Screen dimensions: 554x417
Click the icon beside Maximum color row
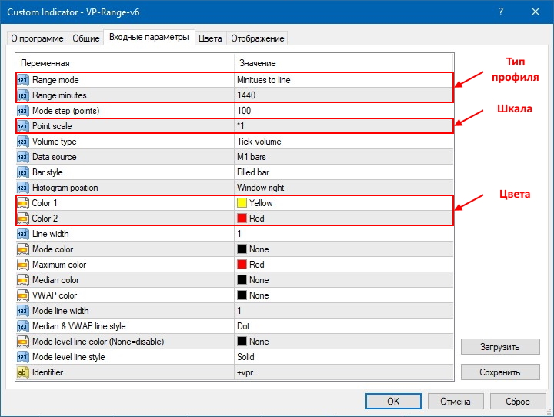(x=23, y=265)
